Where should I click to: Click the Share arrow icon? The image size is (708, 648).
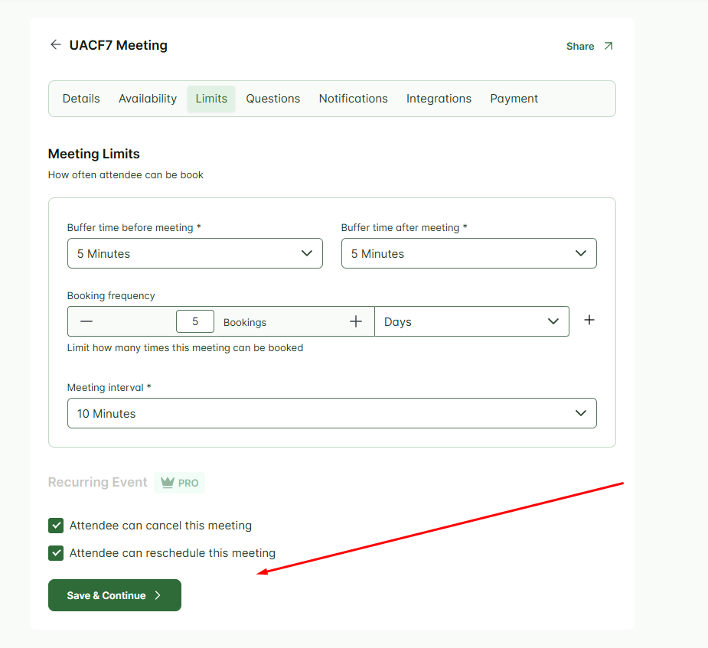click(608, 46)
